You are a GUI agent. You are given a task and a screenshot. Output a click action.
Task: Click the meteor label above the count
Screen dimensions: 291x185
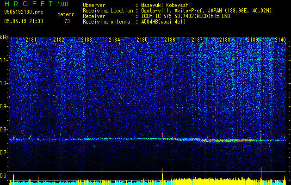tap(66, 14)
